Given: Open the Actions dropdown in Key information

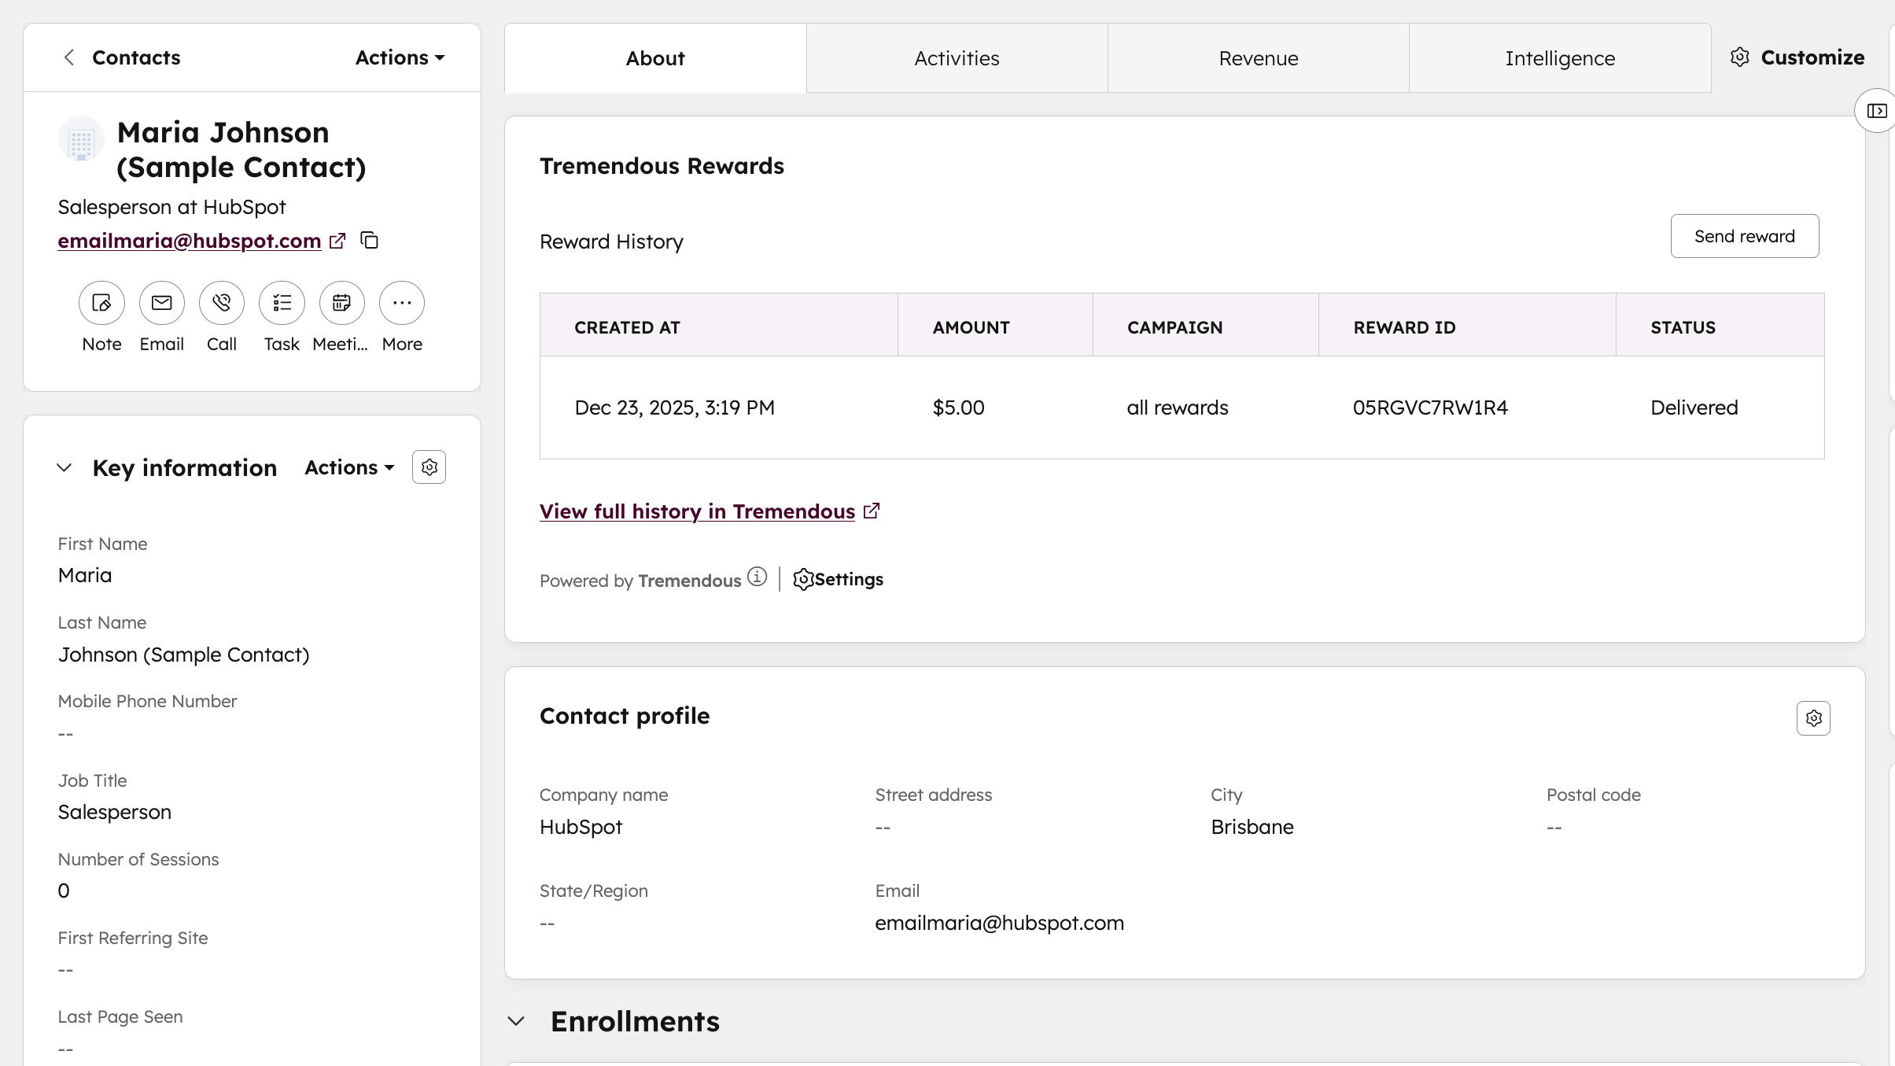Looking at the screenshot, I should (348, 467).
